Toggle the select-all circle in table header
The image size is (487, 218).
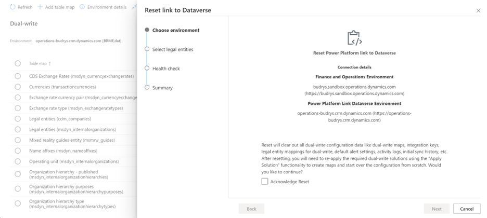[x=18, y=63]
